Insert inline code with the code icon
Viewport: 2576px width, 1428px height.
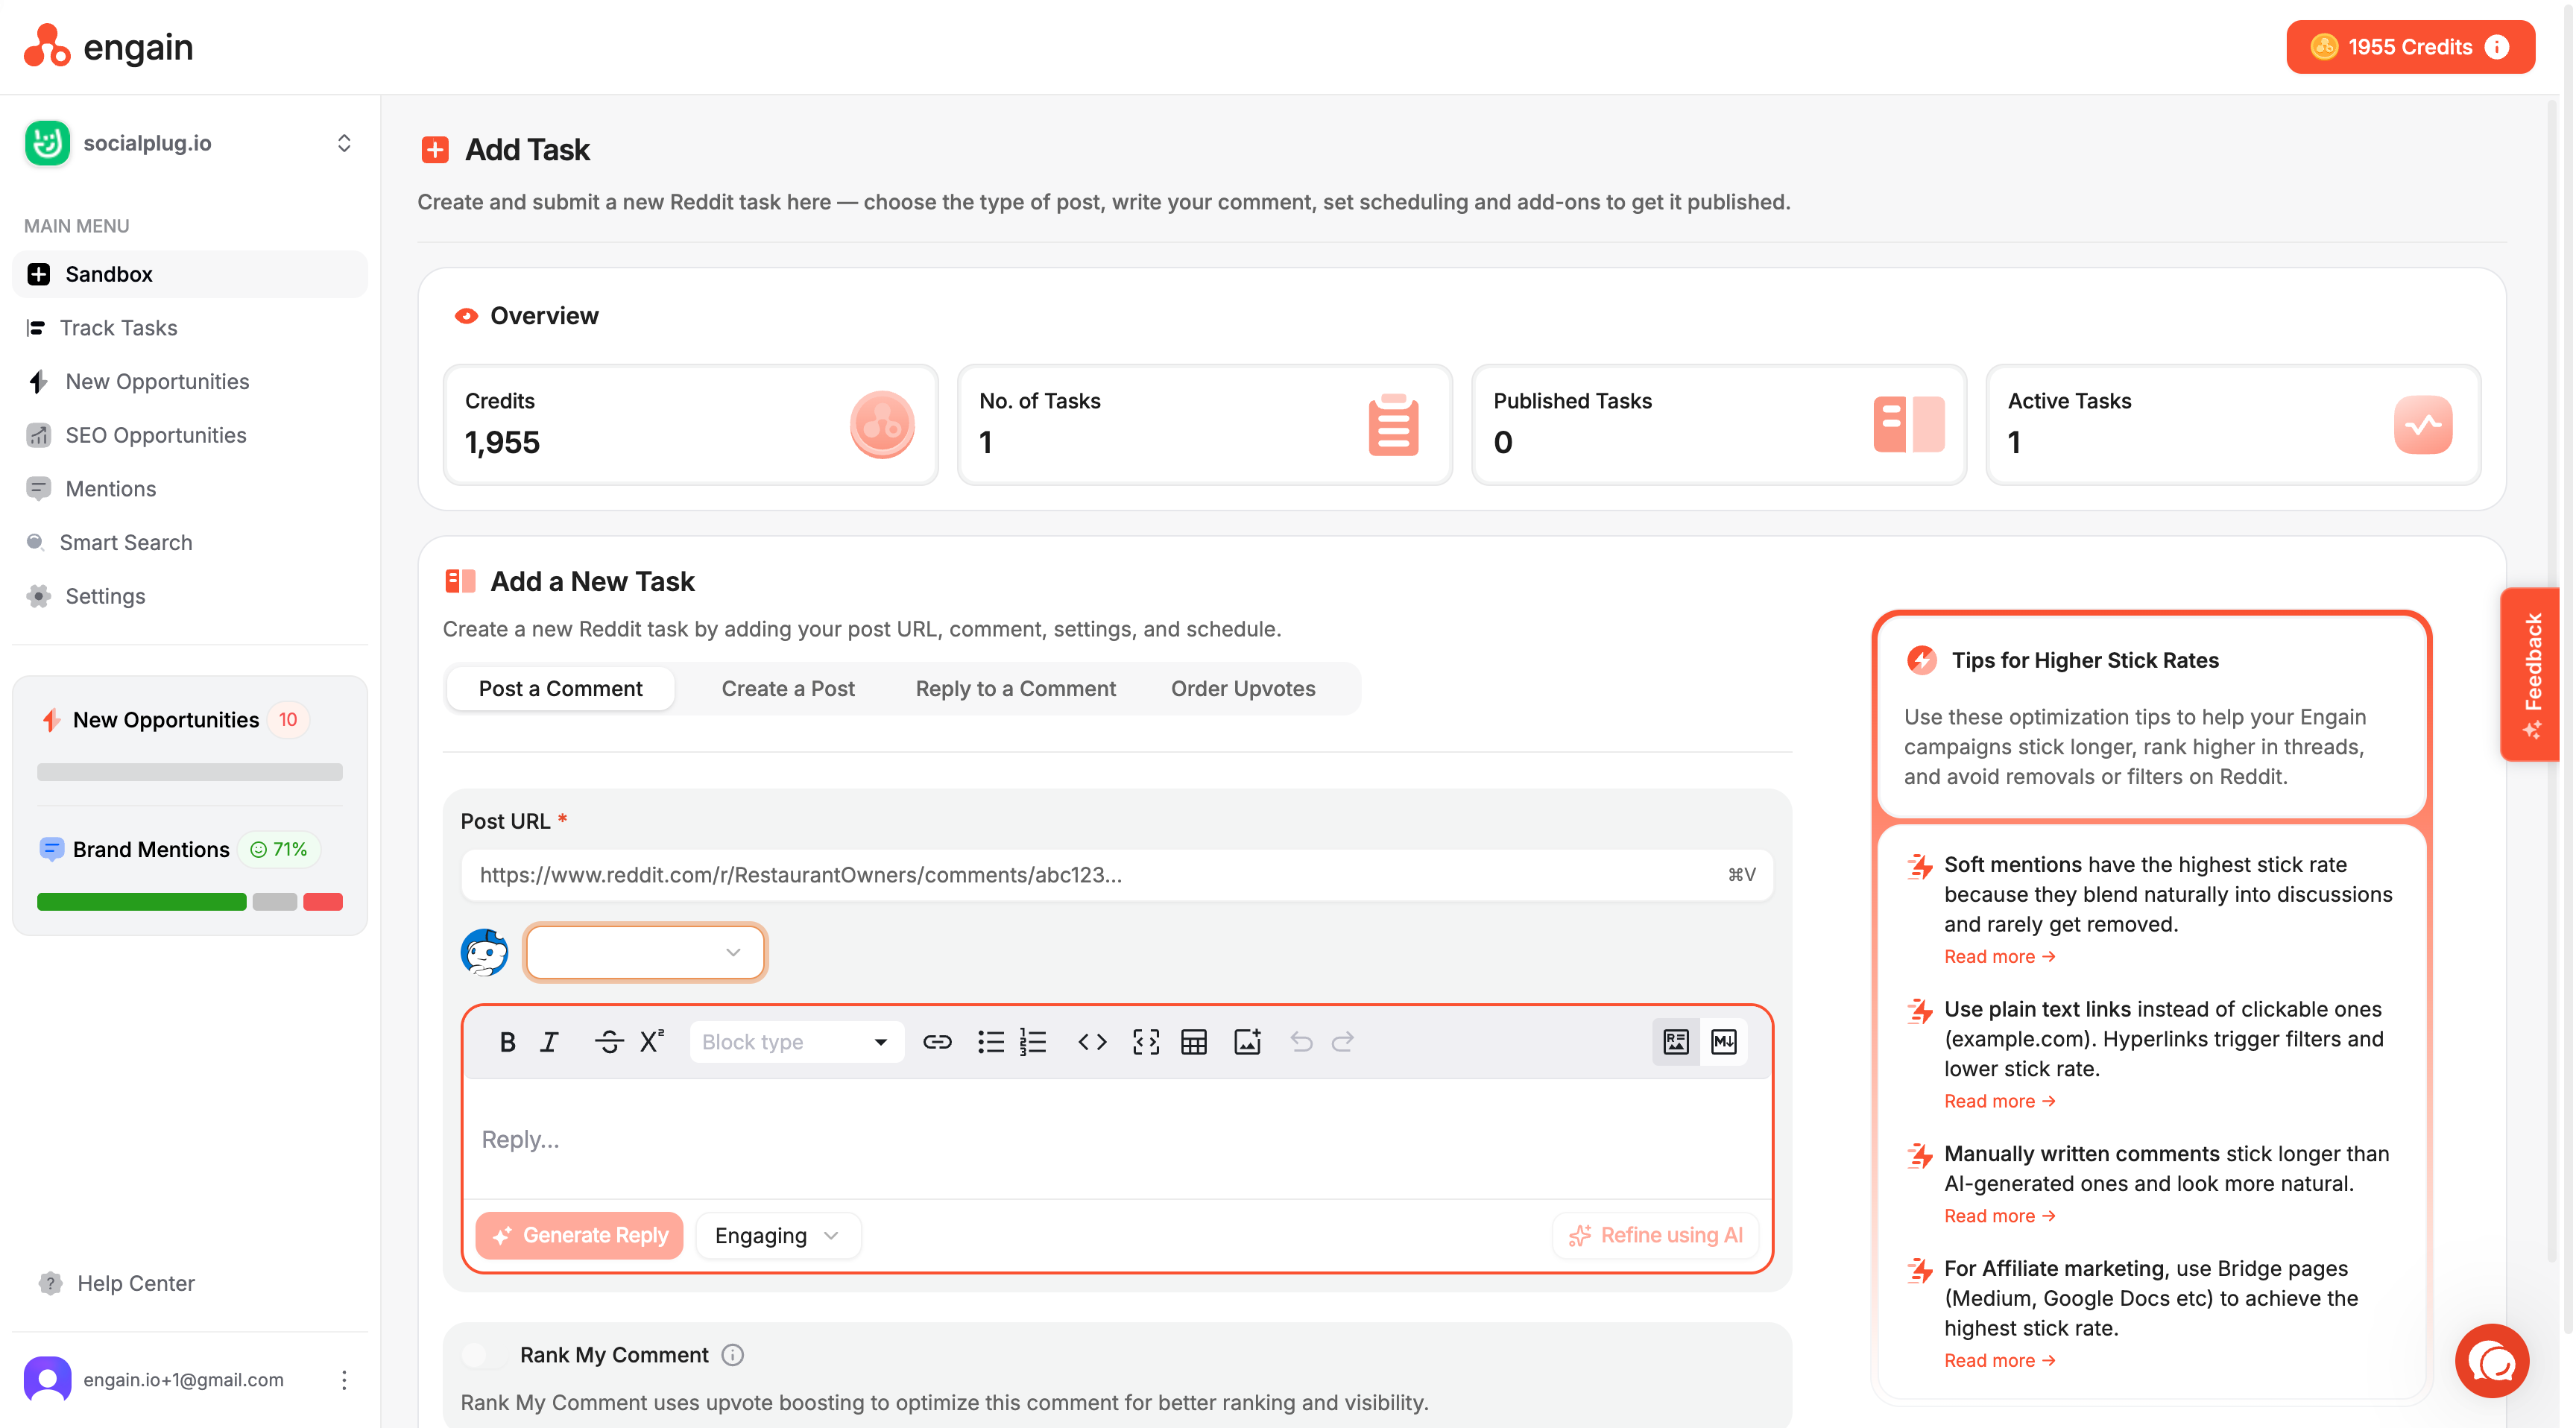point(1092,1042)
